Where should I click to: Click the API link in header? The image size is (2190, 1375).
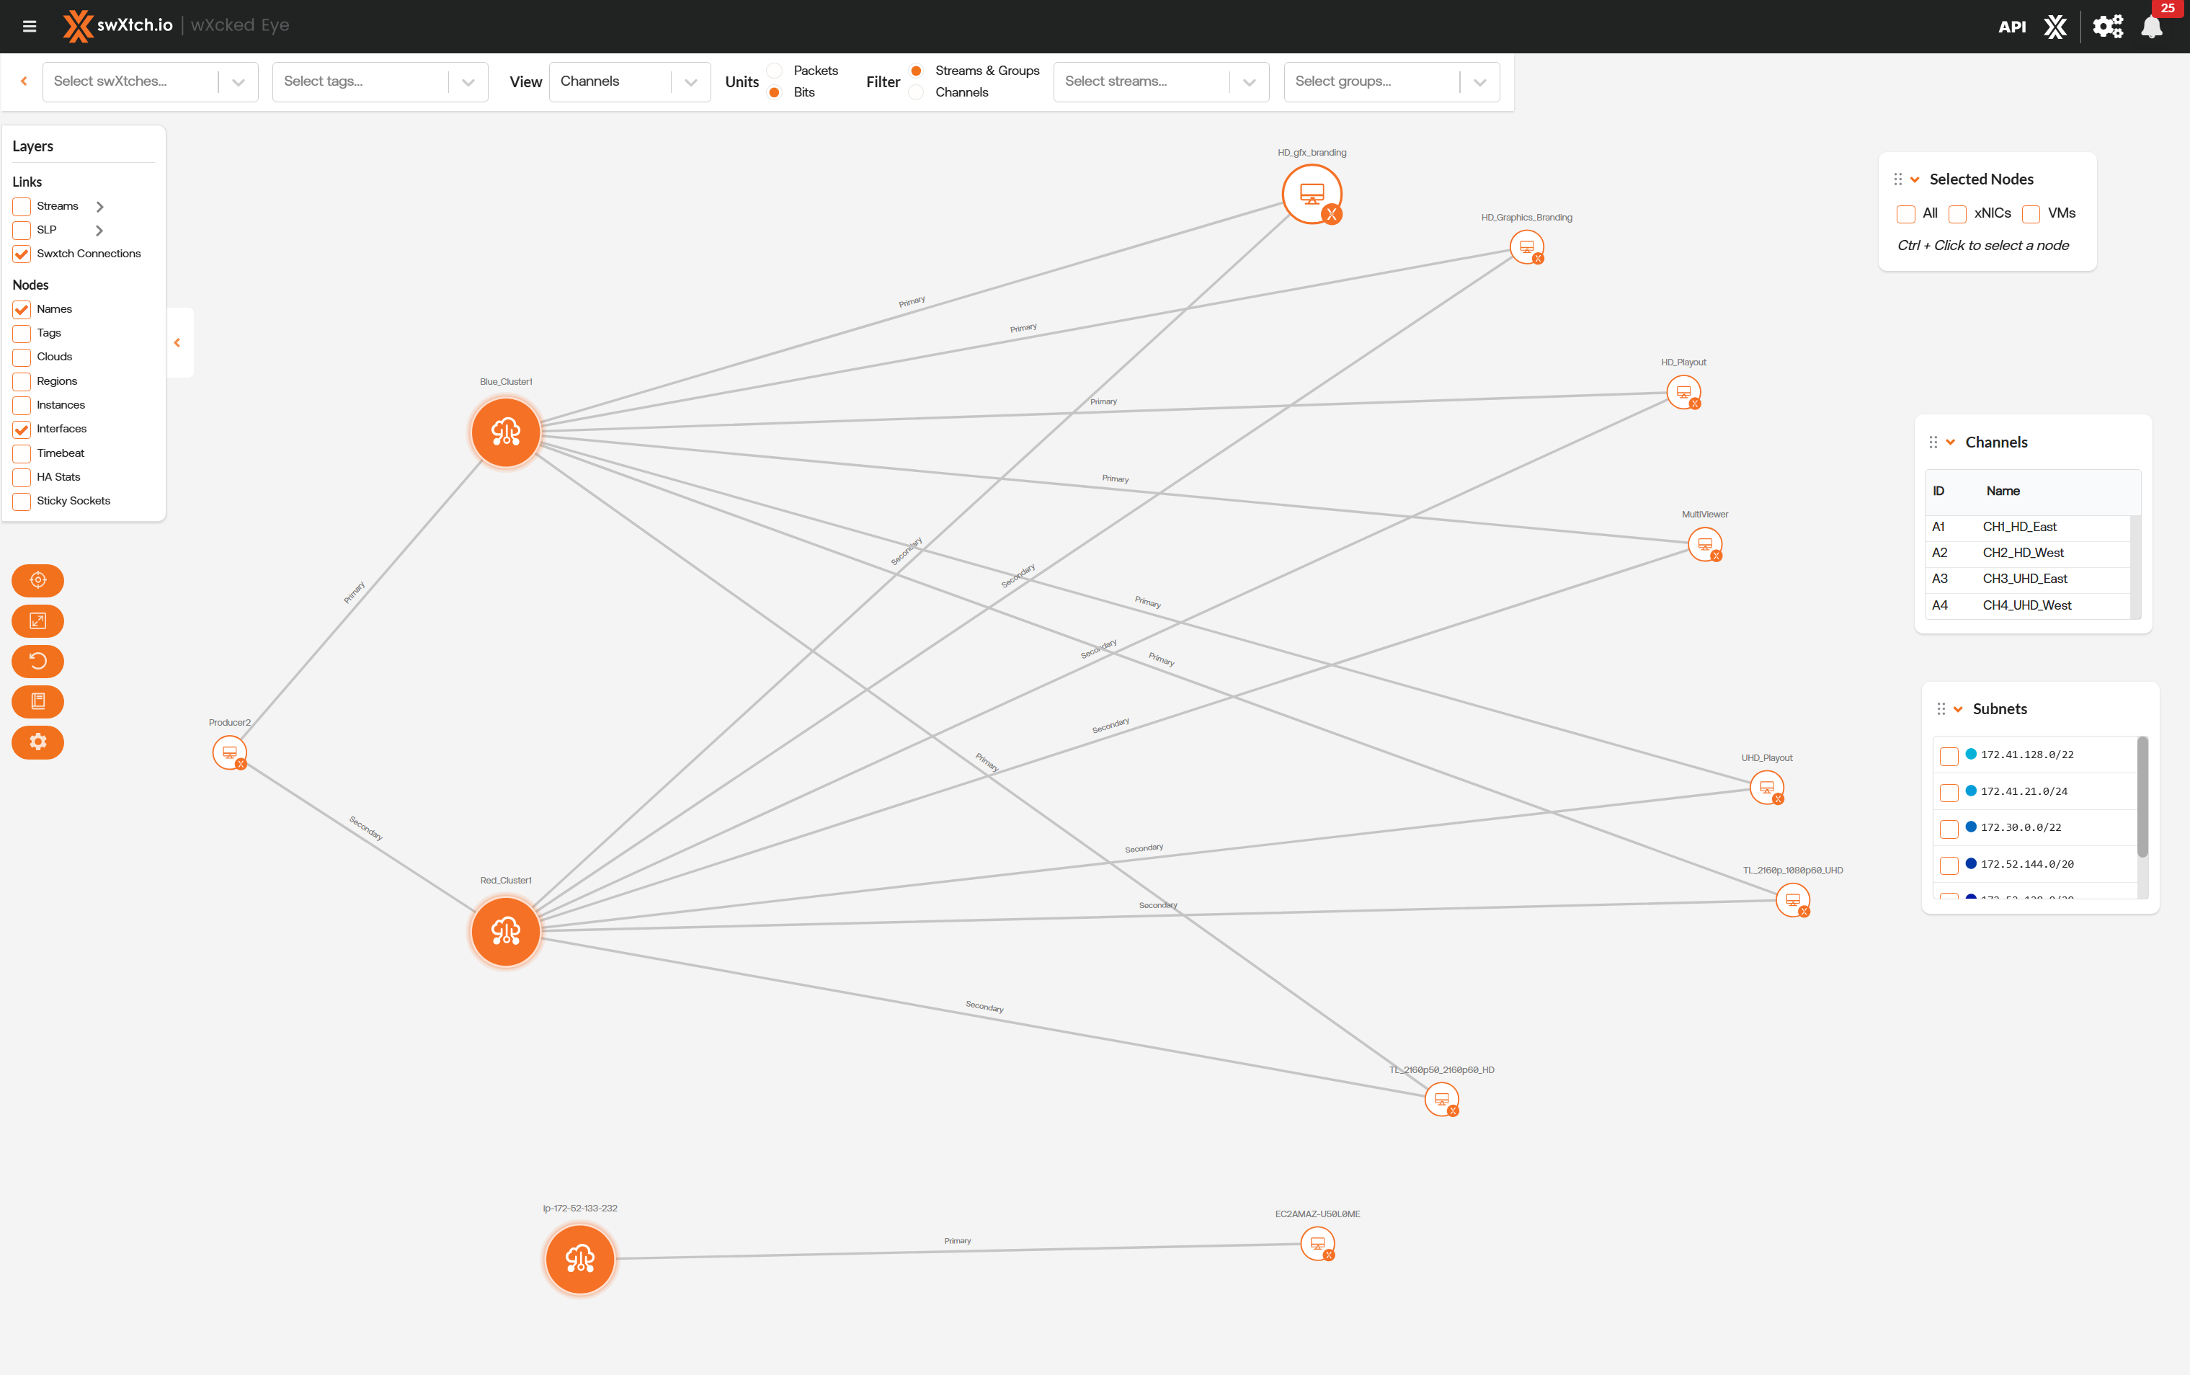2011,27
